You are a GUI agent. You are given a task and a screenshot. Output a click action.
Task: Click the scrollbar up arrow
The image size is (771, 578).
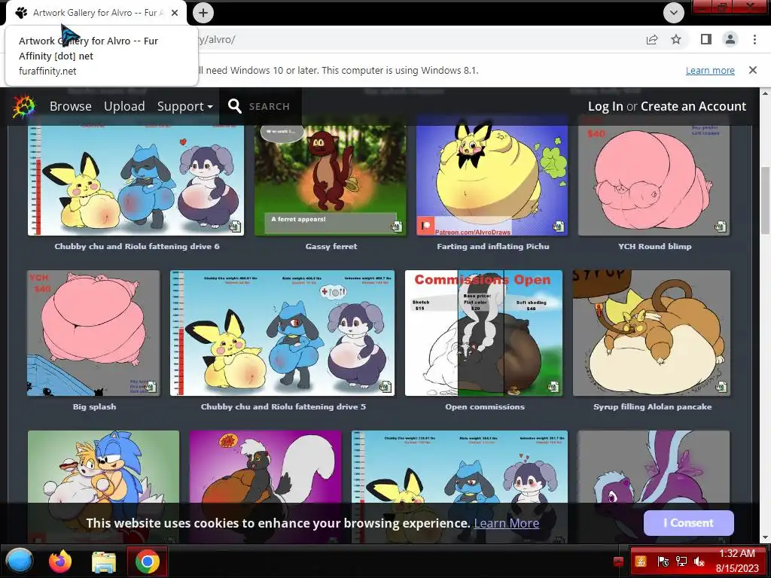[x=766, y=93]
